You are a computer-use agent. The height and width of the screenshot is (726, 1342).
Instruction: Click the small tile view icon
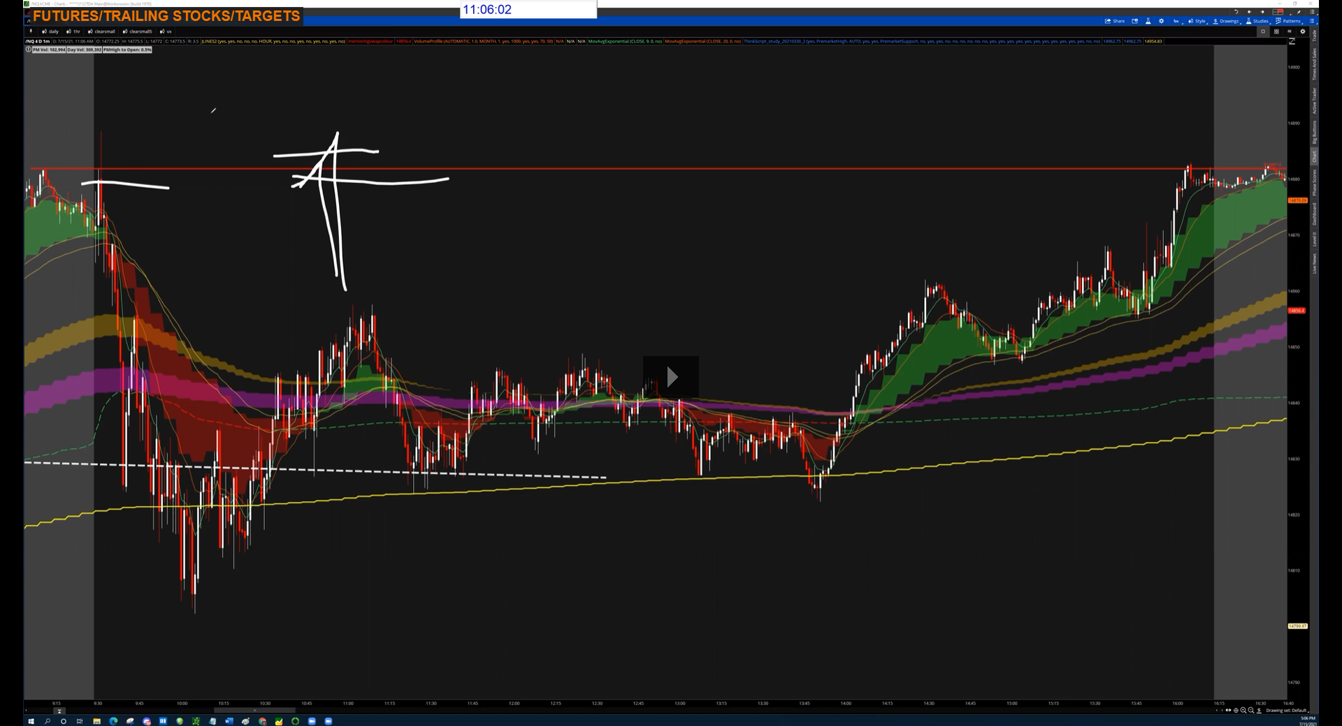[x=1290, y=31]
